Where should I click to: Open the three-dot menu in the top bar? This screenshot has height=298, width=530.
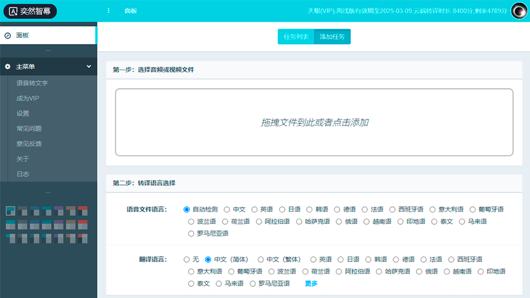[108, 11]
